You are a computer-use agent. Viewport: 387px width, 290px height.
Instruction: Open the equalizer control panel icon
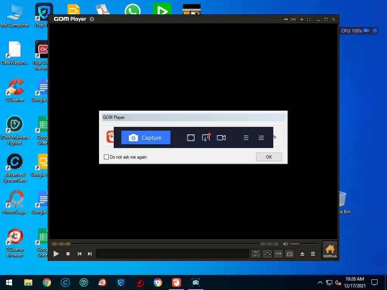coord(267,253)
